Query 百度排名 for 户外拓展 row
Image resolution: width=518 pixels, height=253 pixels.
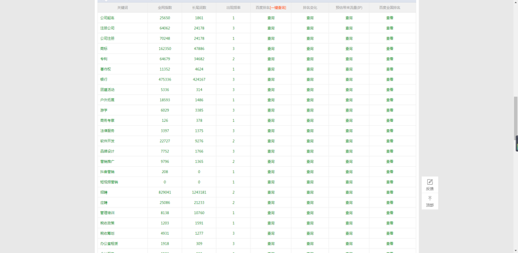pos(271,100)
